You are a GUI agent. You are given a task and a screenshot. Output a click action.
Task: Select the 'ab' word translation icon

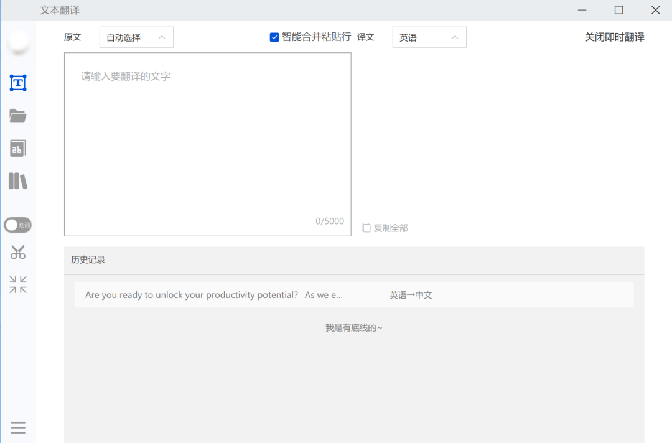[18, 148]
